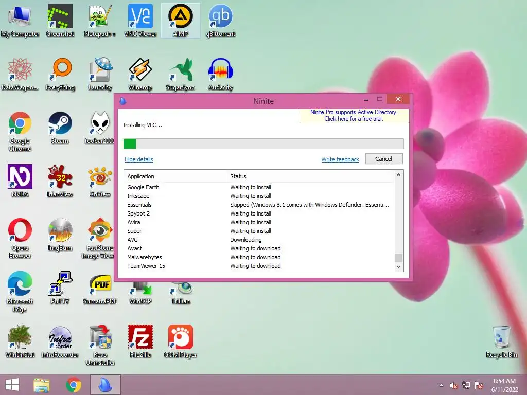Image resolution: width=527 pixels, height=395 pixels.
Task: Click the muted volume tray icon
Action: pyautogui.click(x=454, y=385)
